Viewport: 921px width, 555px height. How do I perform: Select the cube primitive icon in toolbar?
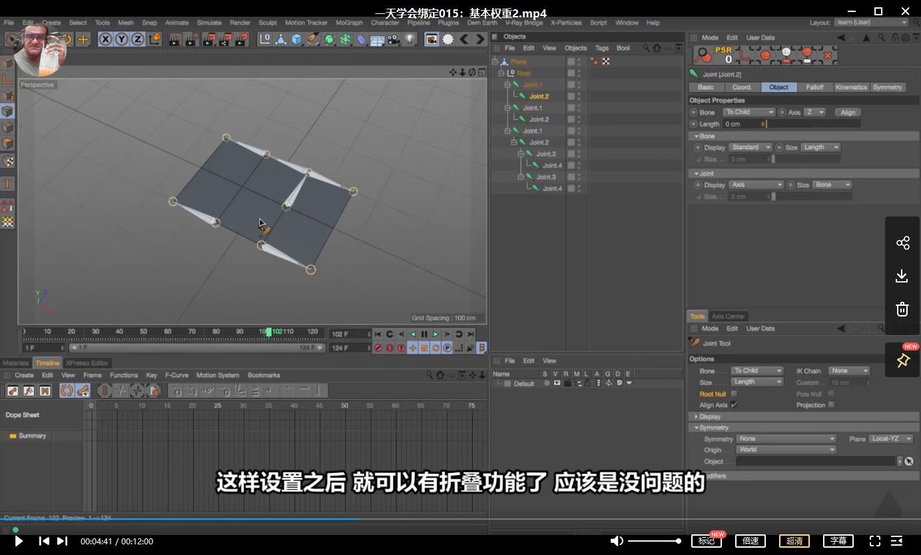pyautogui.click(x=296, y=39)
